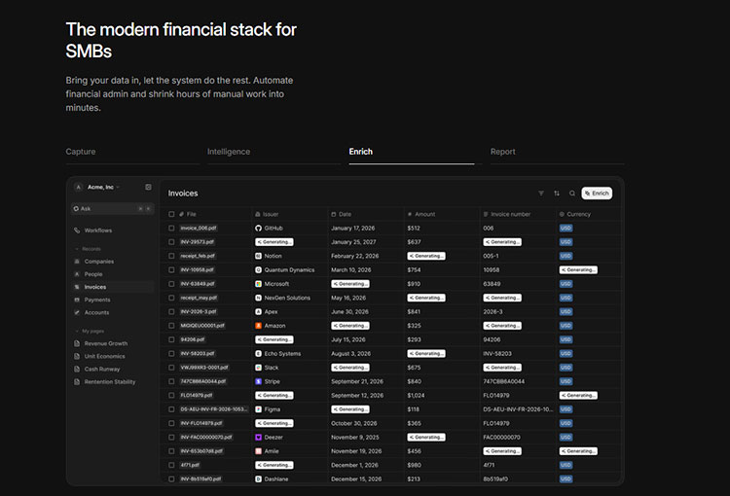This screenshot has width=730, height=496.
Task: Open Workflows in the sidebar
Action: tap(97, 230)
